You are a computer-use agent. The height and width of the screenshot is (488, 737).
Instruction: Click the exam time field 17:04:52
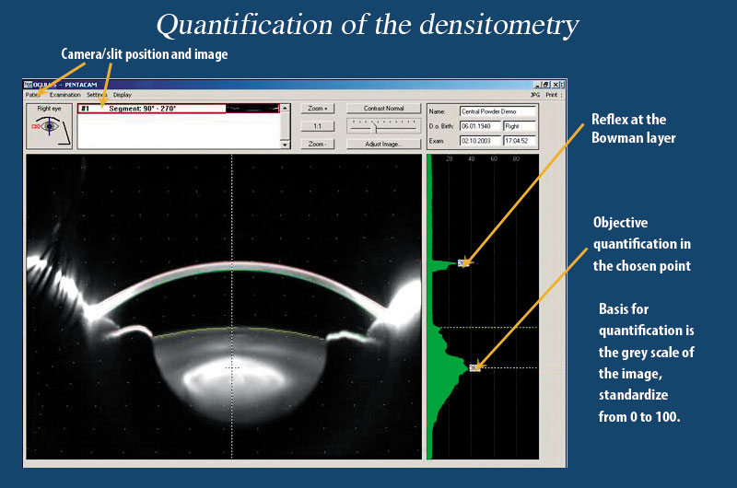pyautogui.click(x=520, y=141)
